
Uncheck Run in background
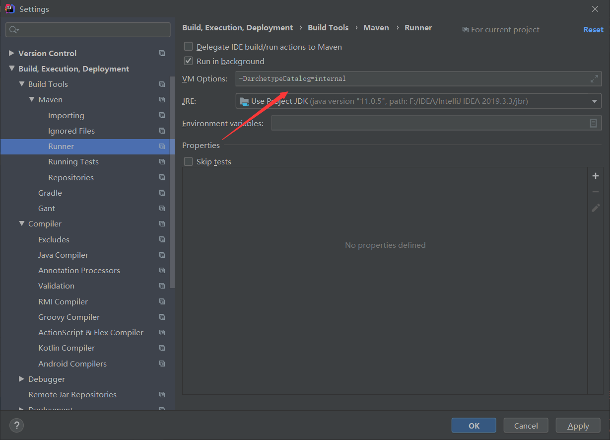[188, 61]
